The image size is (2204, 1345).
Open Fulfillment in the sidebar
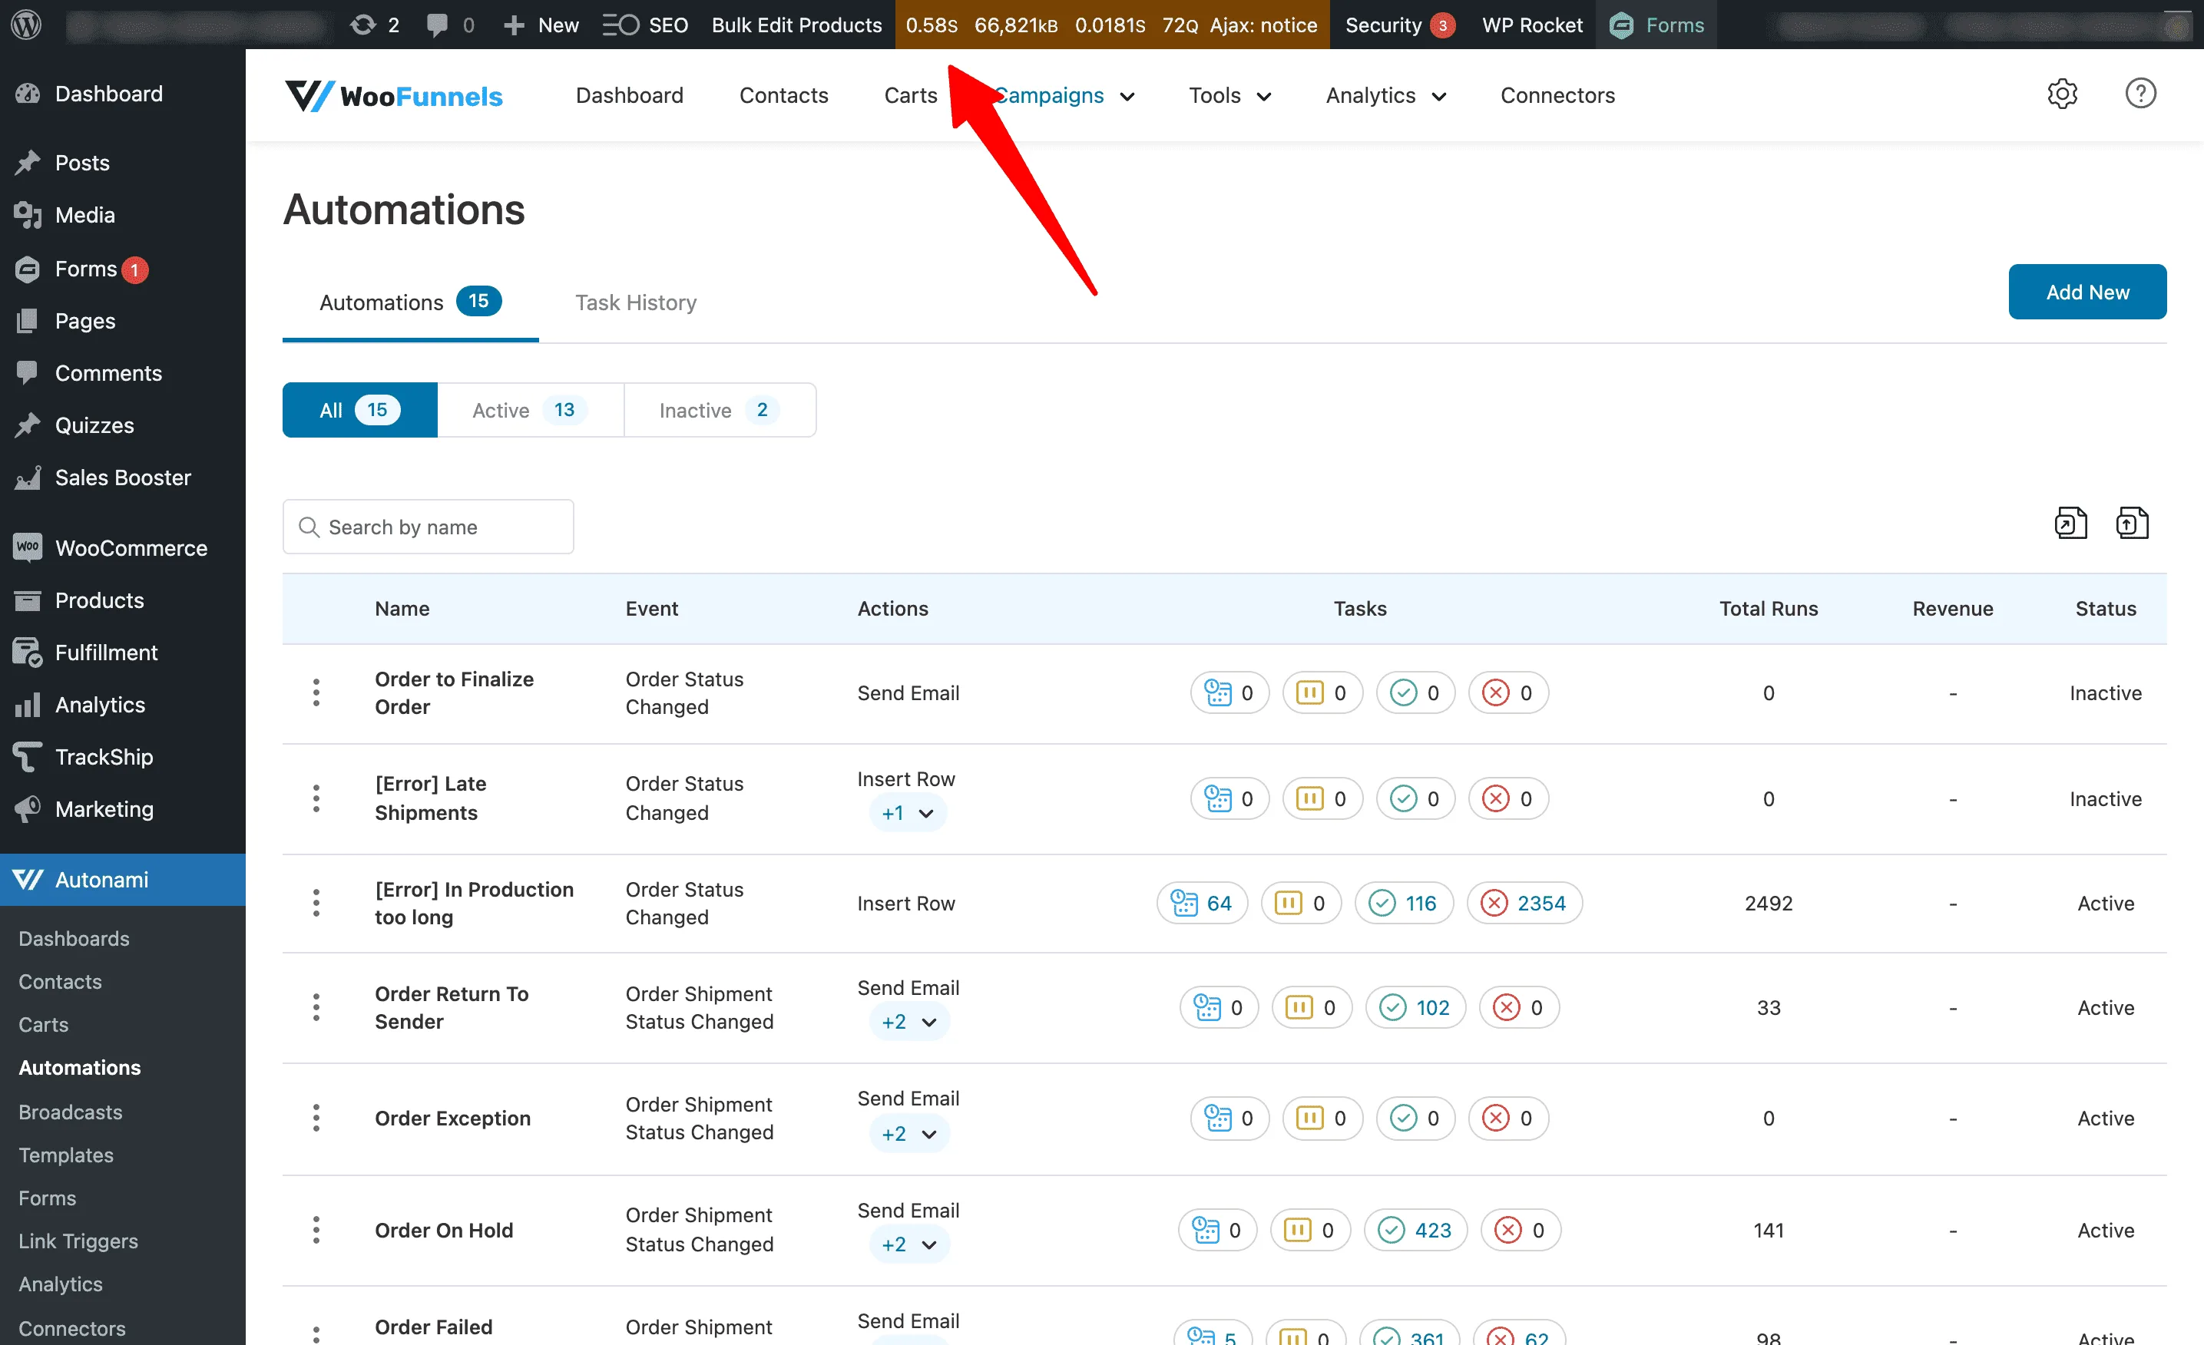click(105, 652)
